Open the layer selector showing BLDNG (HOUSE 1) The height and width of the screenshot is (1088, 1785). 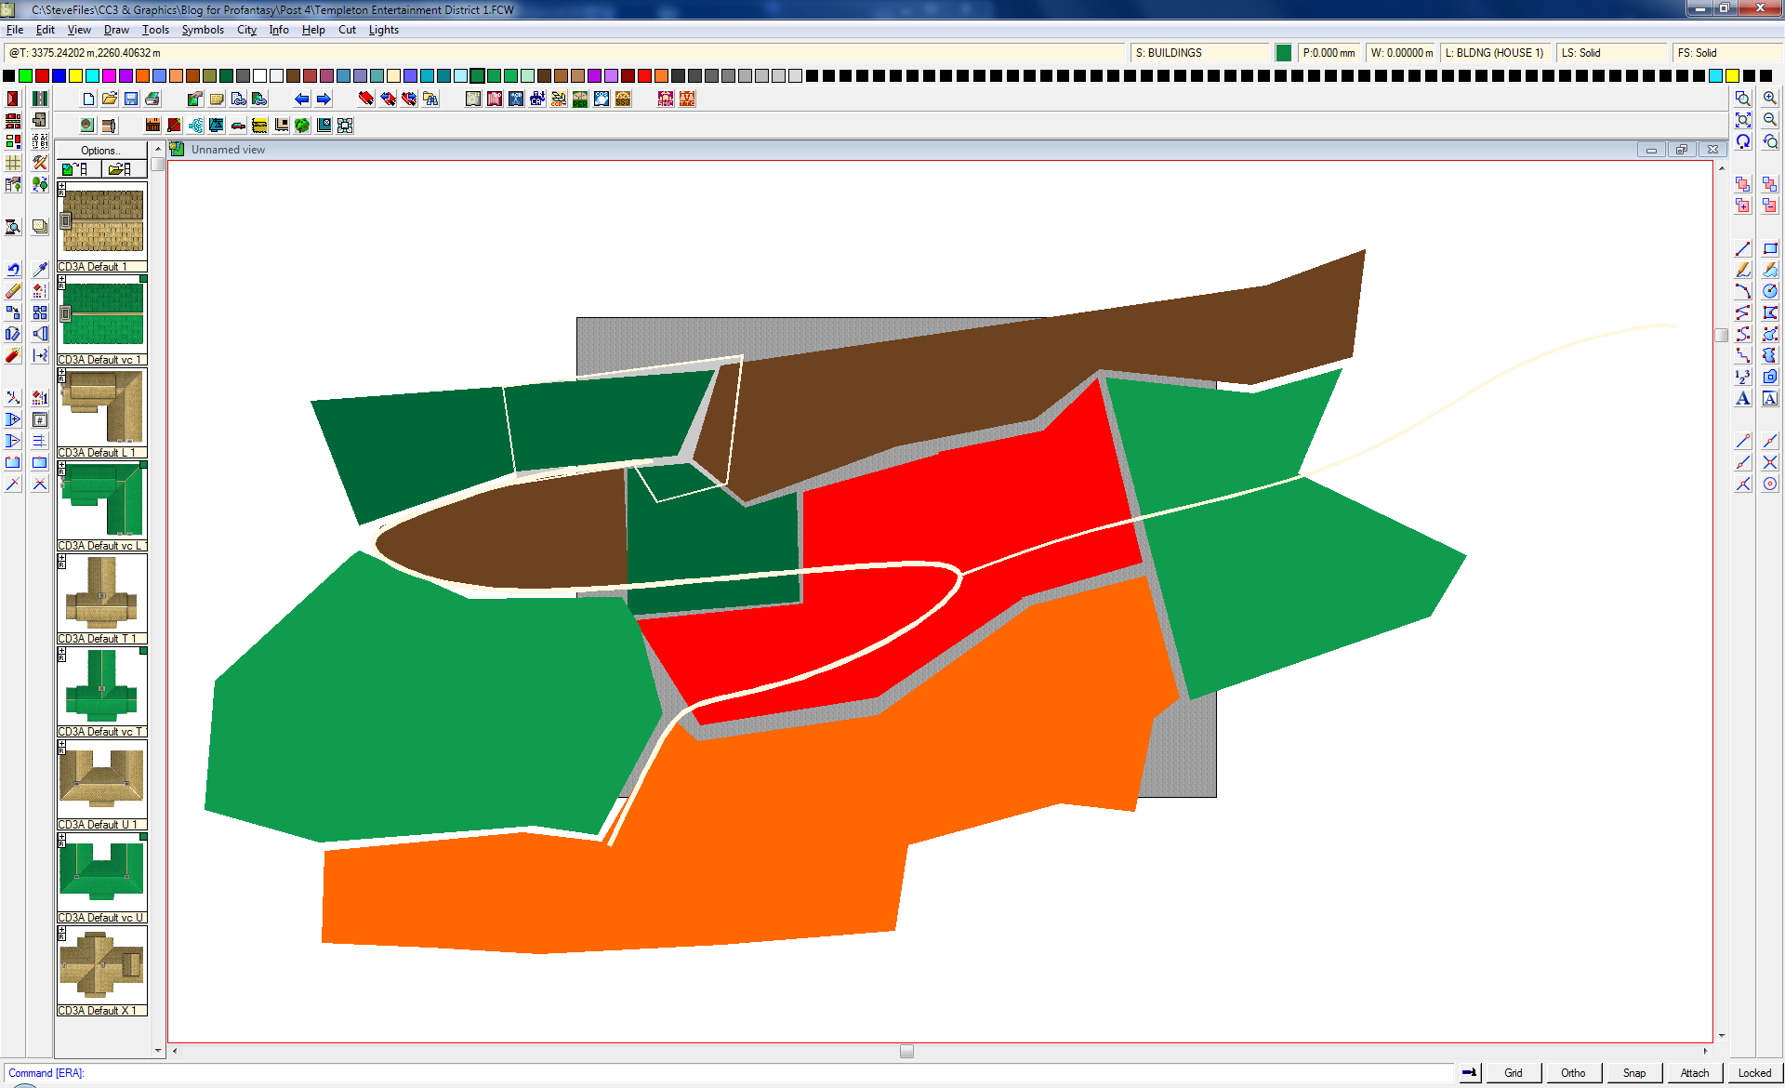click(x=1496, y=53)
